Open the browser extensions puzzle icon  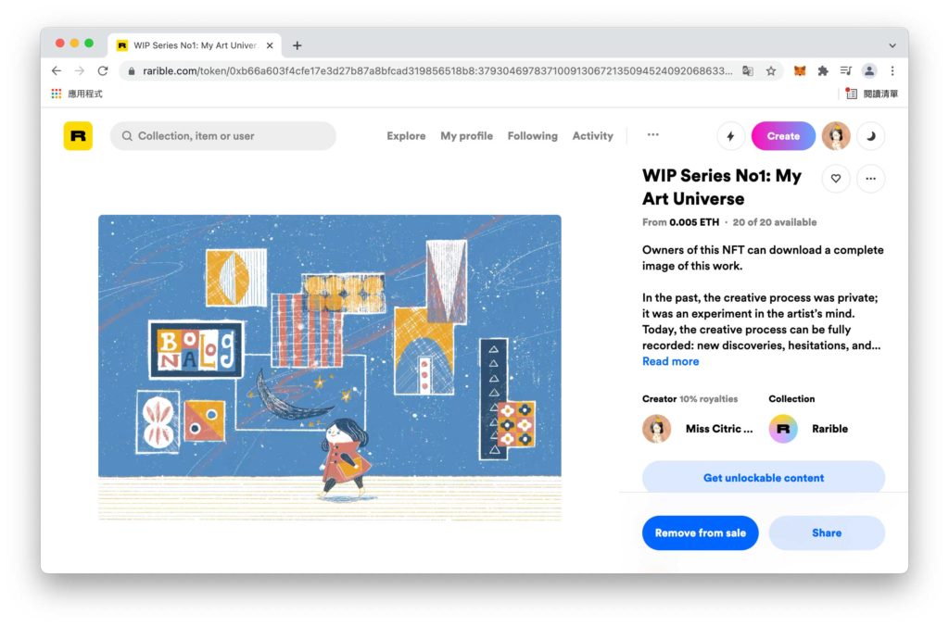(823, 70)
